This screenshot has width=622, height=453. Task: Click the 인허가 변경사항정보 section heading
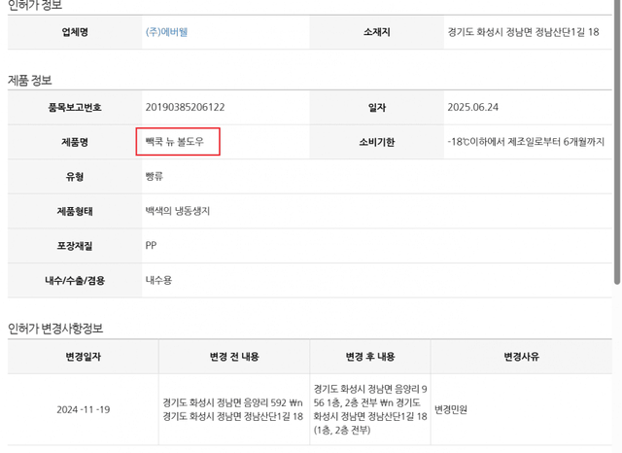tap(55, 329)
